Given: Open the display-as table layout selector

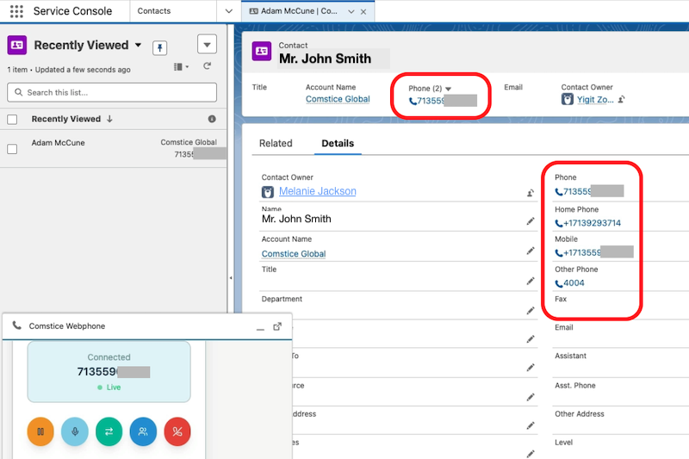Looking at the screenshot, I should click(181, 67).
